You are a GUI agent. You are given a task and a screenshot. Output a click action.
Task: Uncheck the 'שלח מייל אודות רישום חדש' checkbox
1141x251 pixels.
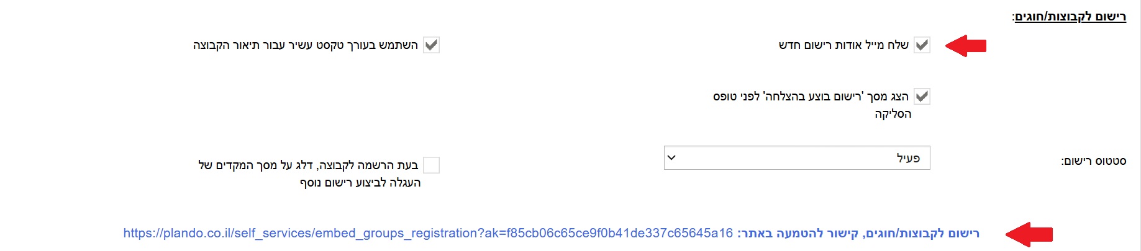coord(922,45)
